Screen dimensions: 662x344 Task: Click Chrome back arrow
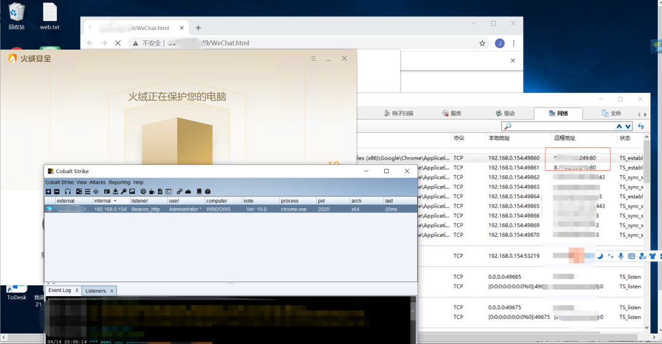(90, 43)
